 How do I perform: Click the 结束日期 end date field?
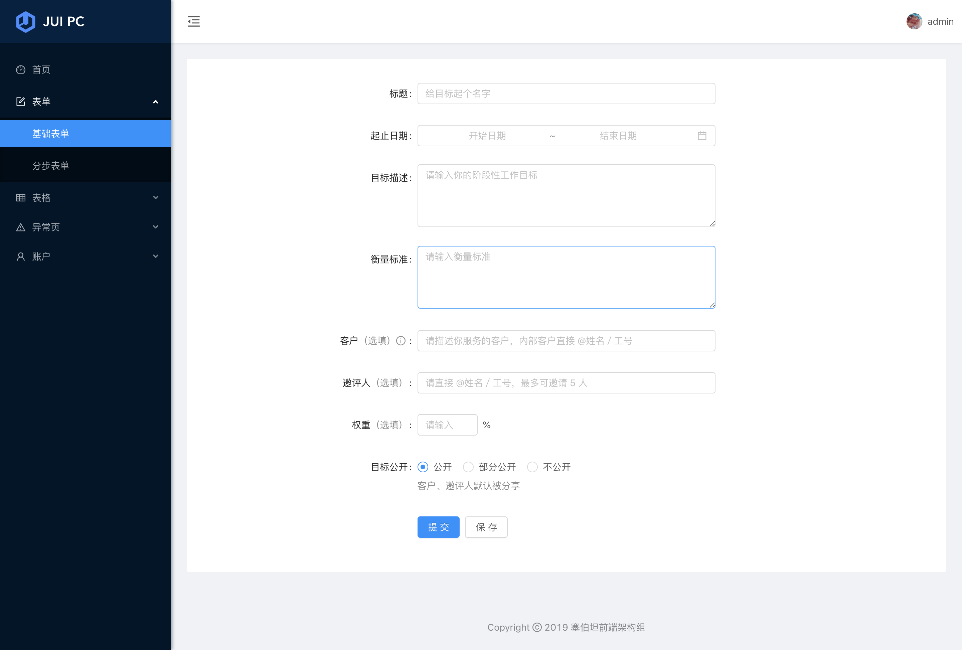618,136
